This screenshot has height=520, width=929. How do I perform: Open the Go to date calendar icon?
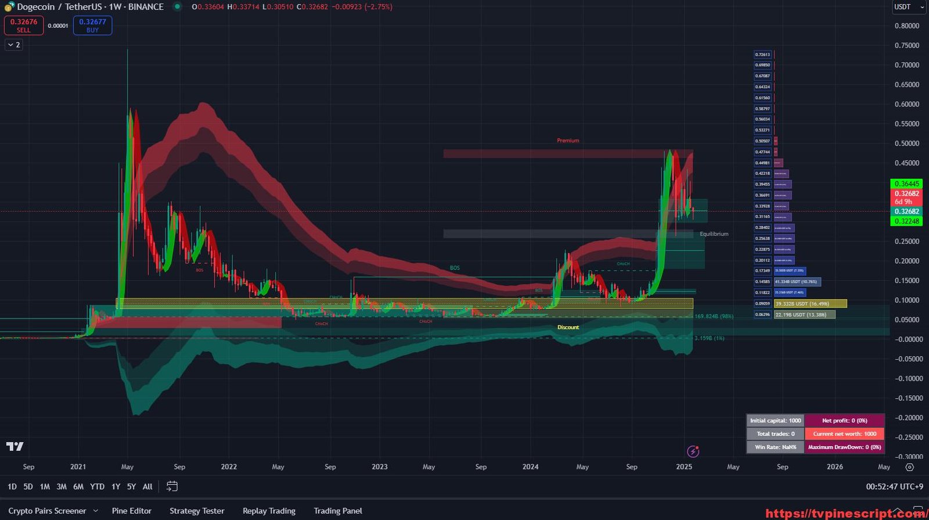point(172,486)
